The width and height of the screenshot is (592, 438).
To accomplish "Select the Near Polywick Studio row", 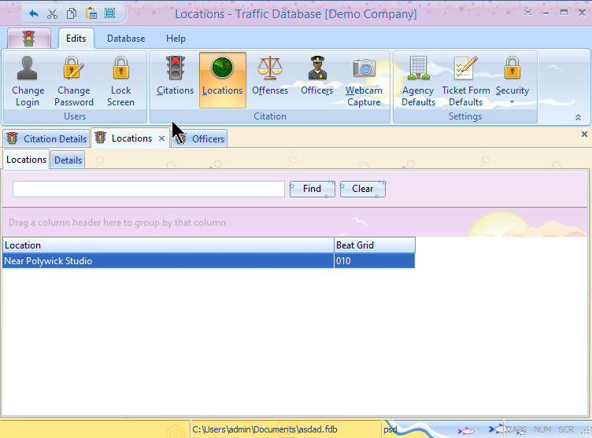I will [209, 261].
